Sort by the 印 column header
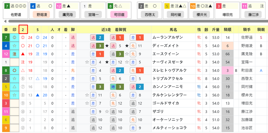The height and width of the screenshot is (133, 268). [15, 30]
